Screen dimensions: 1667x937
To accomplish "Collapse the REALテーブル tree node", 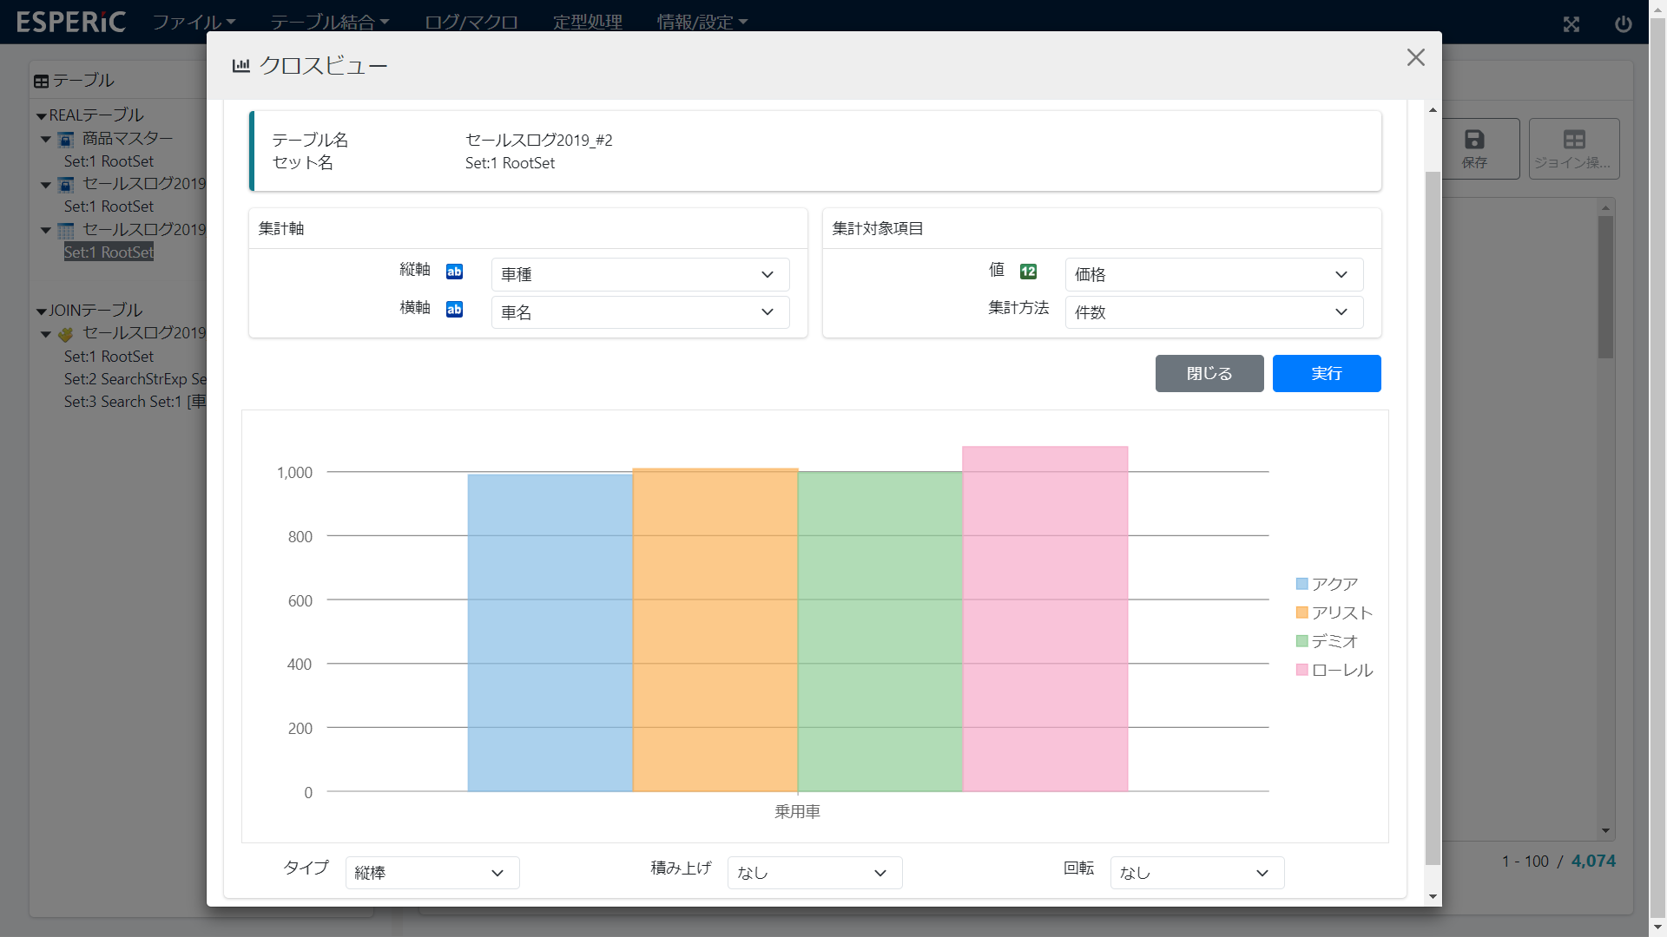I will (41, 115).
